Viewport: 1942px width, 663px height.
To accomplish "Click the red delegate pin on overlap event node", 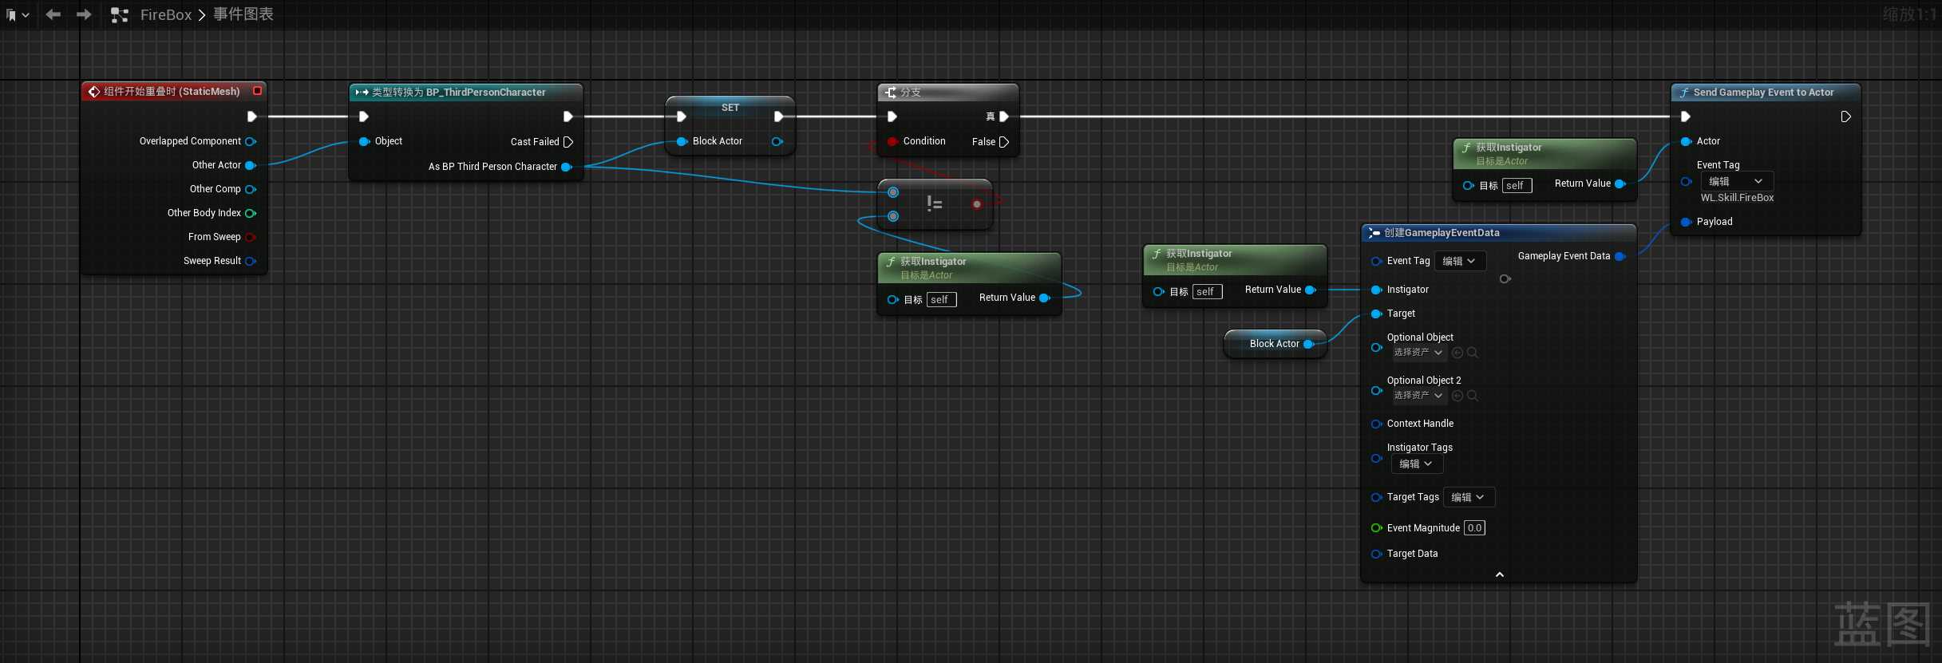I will point(257,91).
